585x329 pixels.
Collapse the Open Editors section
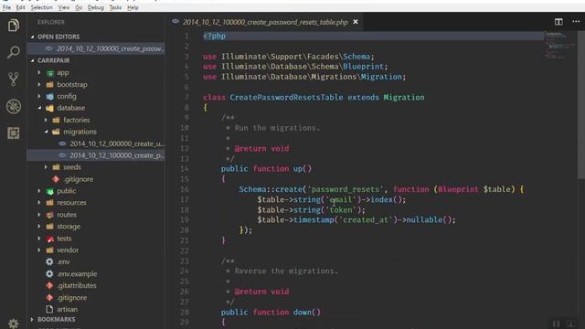33,37
